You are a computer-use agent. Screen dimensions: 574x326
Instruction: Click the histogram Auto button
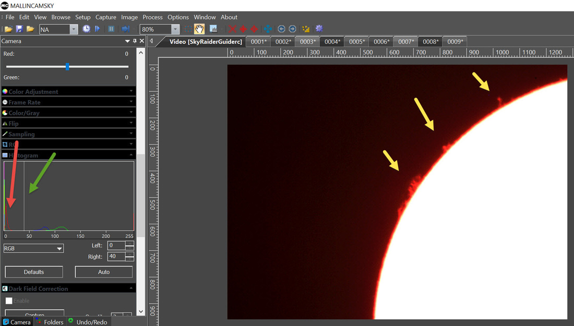click(x=104, y=272)
